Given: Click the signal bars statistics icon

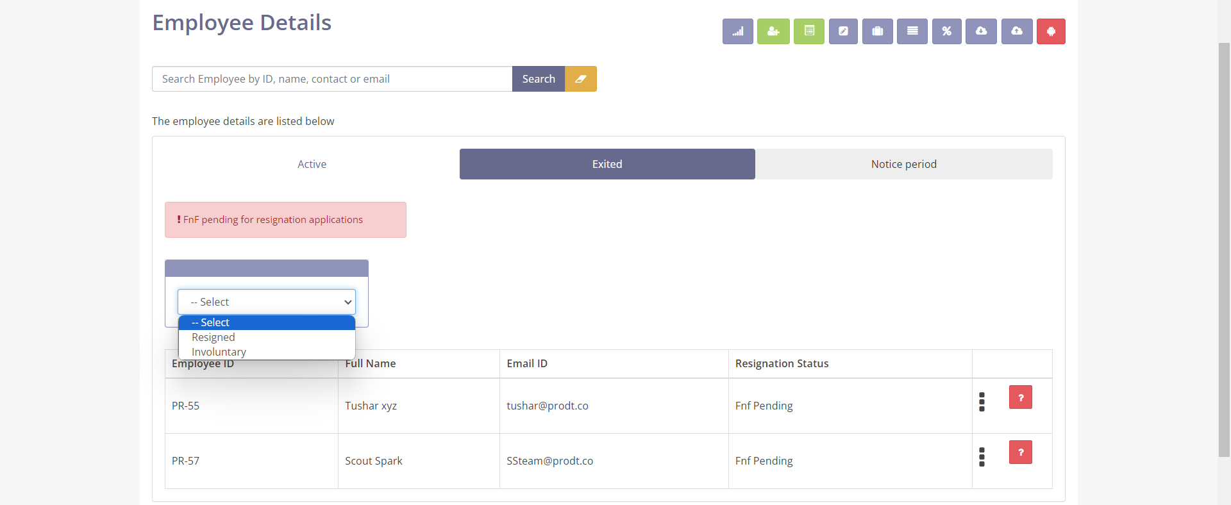Looking at the screenshot, I should point(737,31).
